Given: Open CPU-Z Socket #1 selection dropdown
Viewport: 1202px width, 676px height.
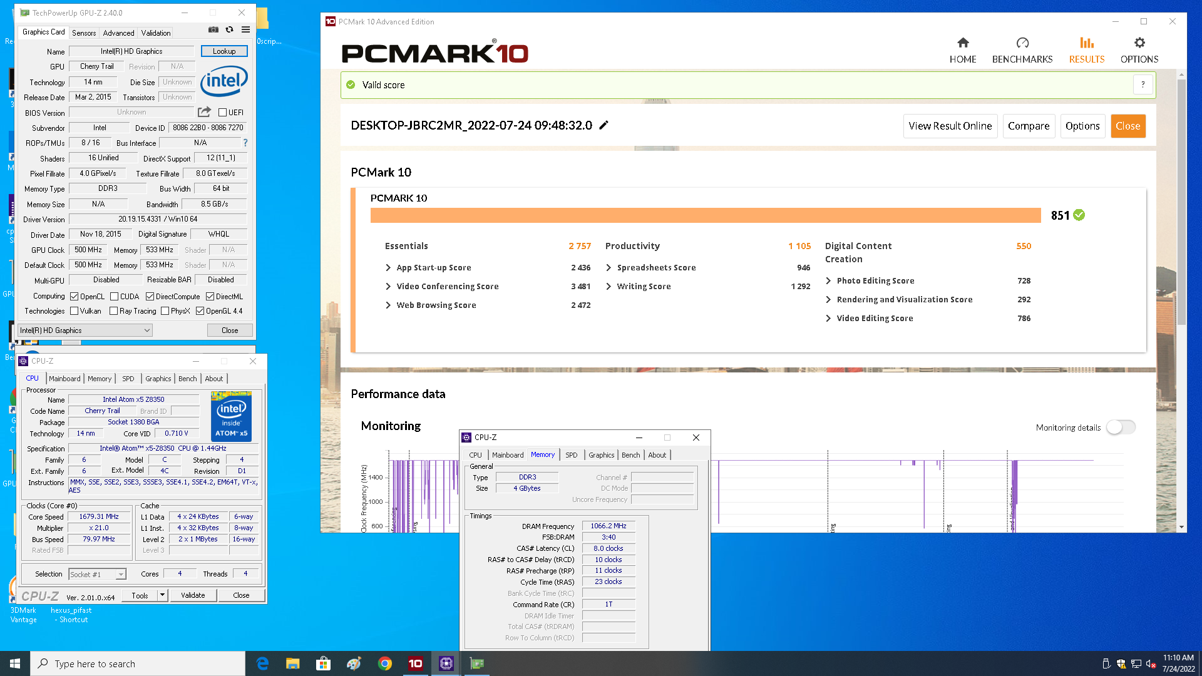Looking at the screenshot, I should pyautogui.click(x=97, y=574).
